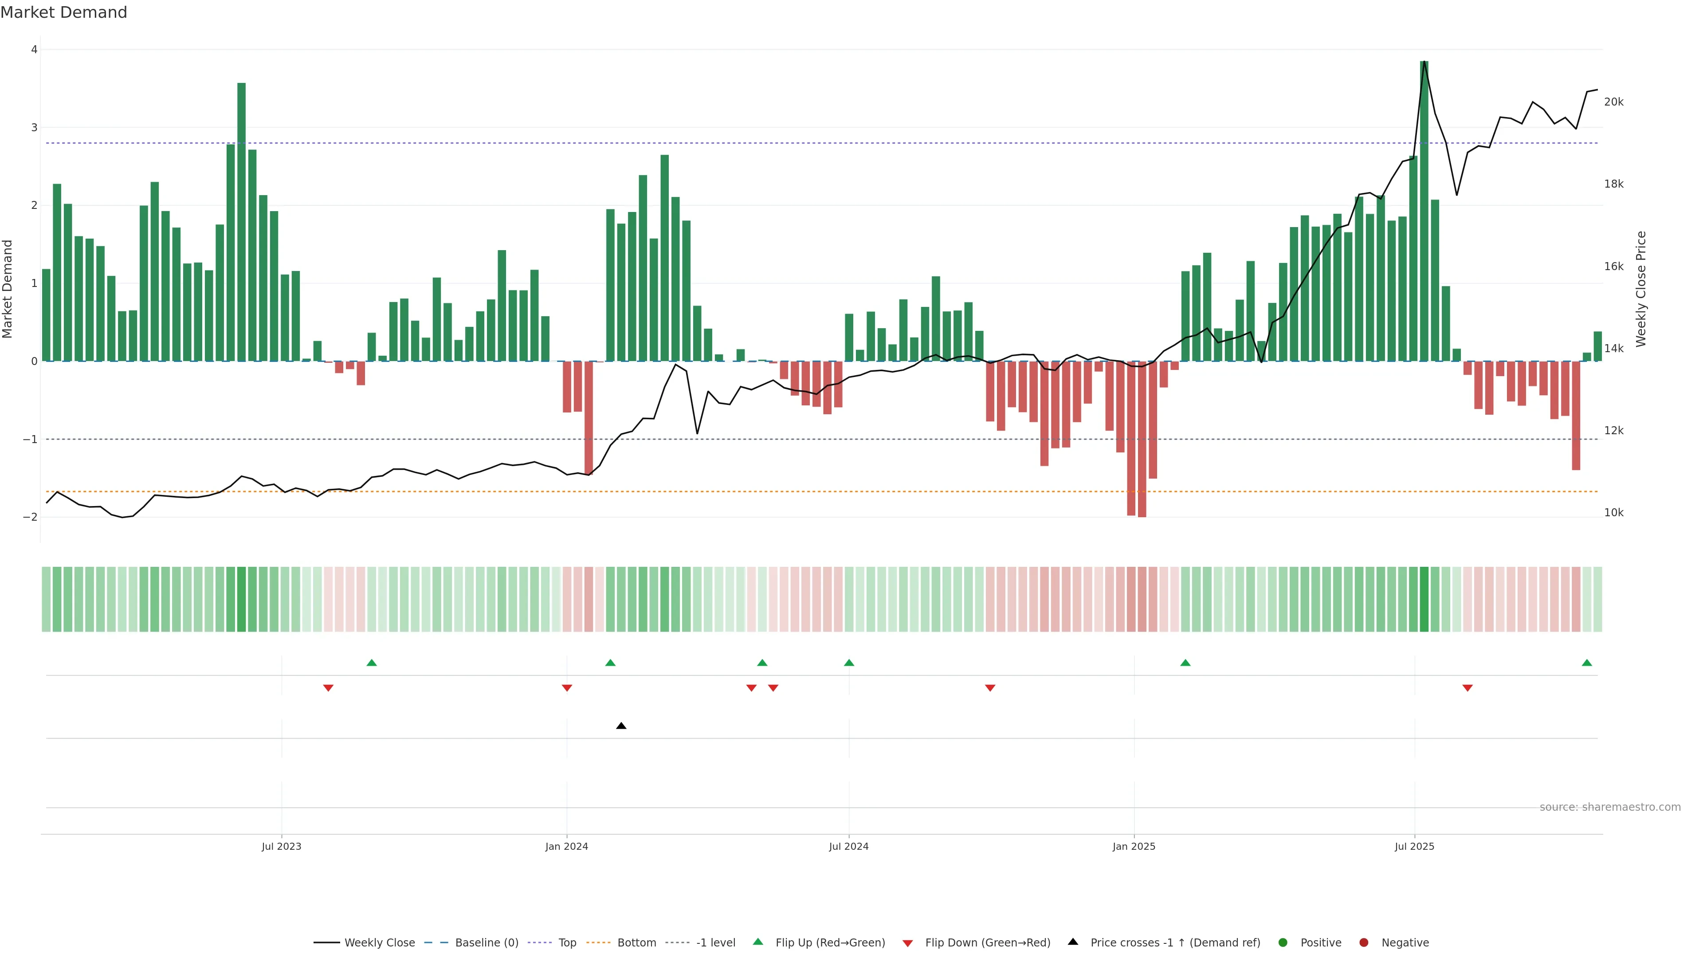Click the Jan 2025 x-axis label
This screenshot has width=1703, height=958.
pyautogui.click(x=1134, y=846)
